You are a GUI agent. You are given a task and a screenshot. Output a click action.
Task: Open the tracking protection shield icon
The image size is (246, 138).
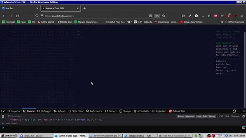pos(37,16)
